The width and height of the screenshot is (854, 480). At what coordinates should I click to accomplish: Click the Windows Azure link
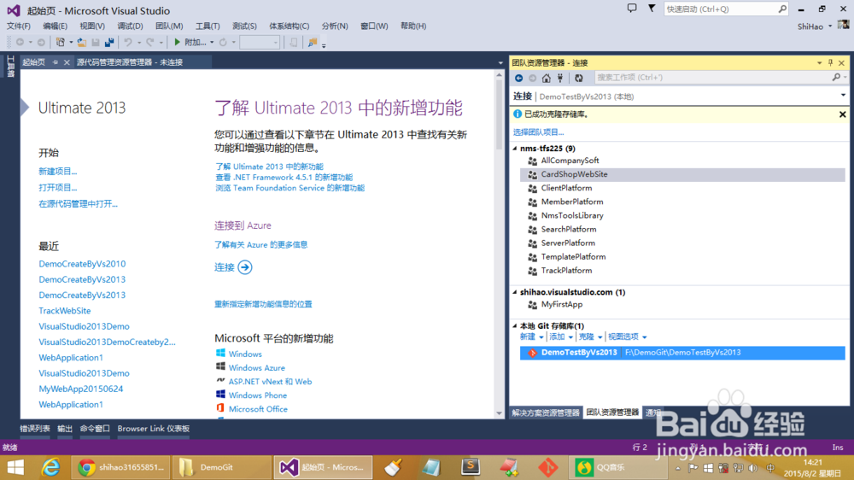256,368
